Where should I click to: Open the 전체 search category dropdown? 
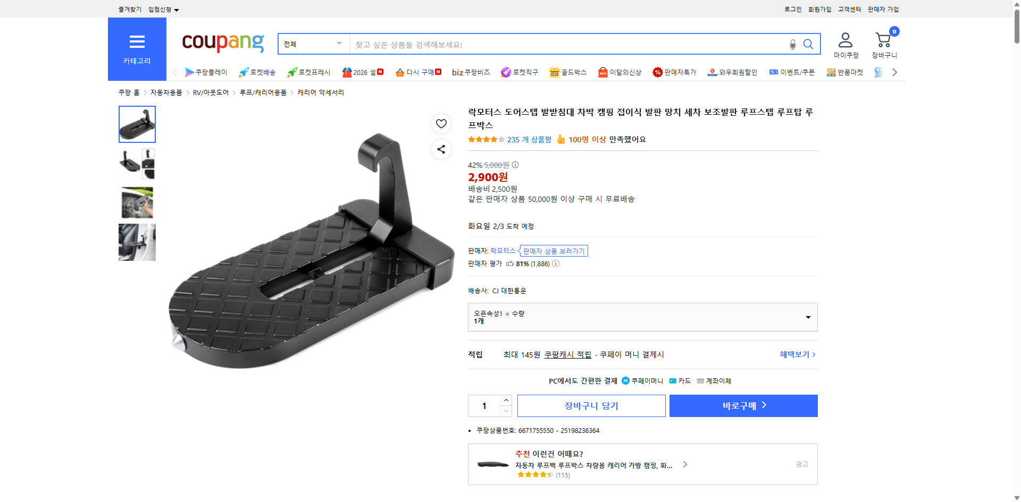[x=313, y=44]
